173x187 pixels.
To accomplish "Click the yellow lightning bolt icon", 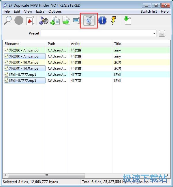I will pos(114,20).
